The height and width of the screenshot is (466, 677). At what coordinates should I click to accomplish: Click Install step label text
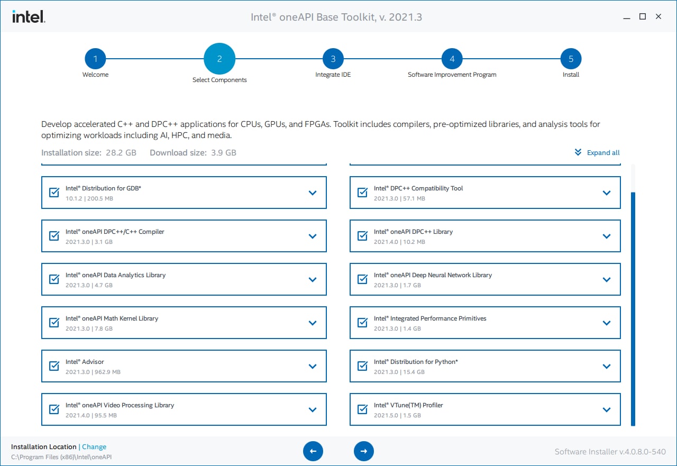coord(571,75)
